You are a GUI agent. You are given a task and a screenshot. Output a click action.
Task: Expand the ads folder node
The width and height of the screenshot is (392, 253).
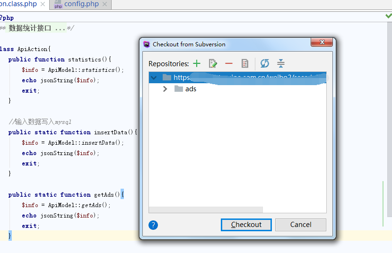(165, 89)
